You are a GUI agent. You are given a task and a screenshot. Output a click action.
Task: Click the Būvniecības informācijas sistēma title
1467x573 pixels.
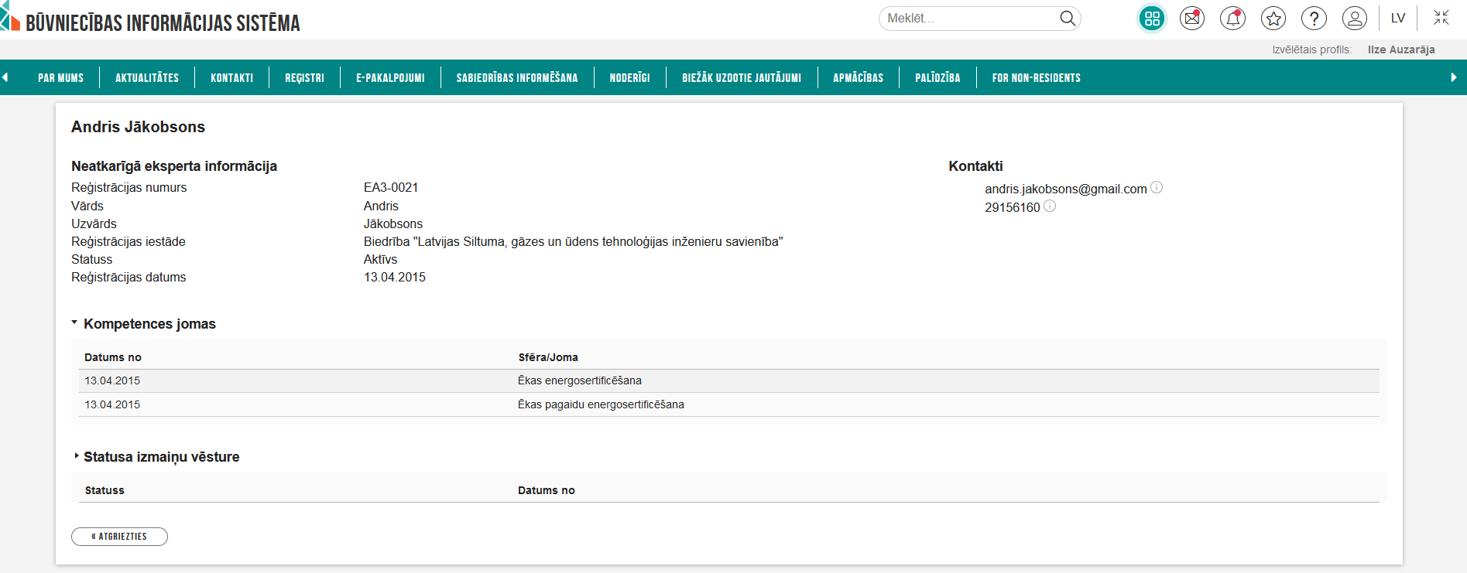coord(163,23)
